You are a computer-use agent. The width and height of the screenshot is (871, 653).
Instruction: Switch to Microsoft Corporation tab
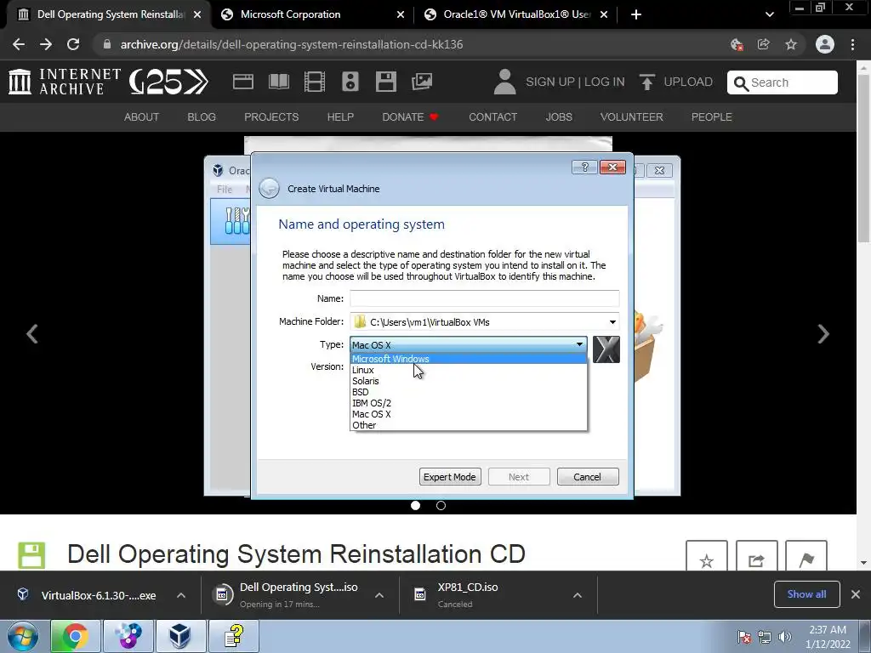tap(313, 14)
